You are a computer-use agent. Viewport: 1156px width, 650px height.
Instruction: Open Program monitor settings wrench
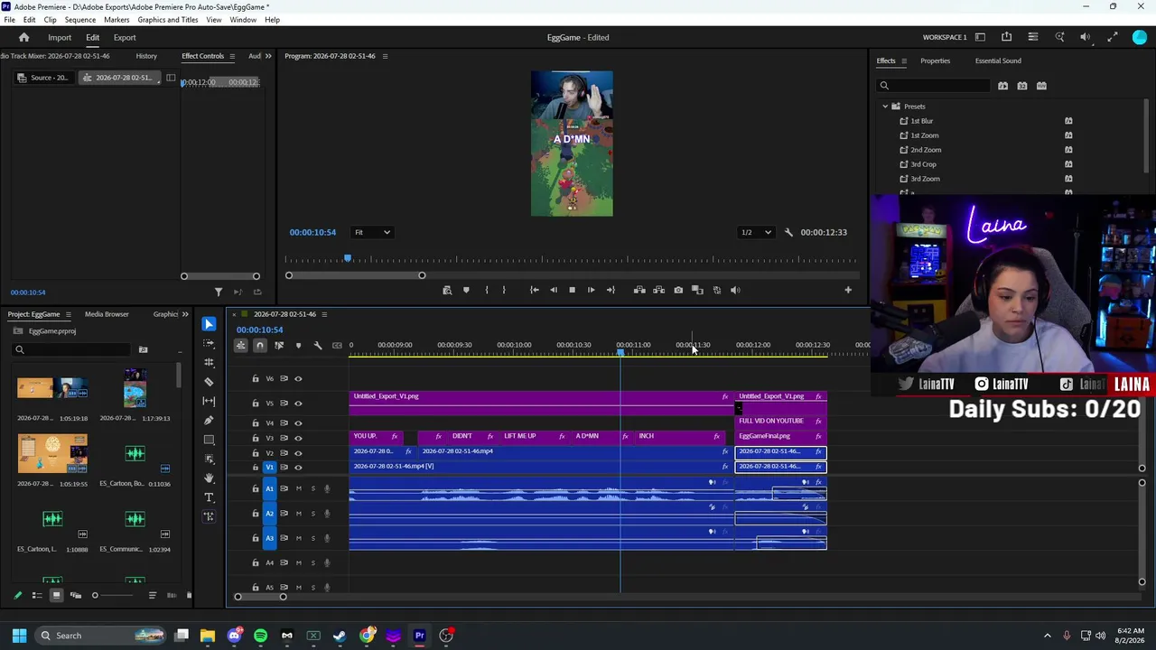click(788, 232)
